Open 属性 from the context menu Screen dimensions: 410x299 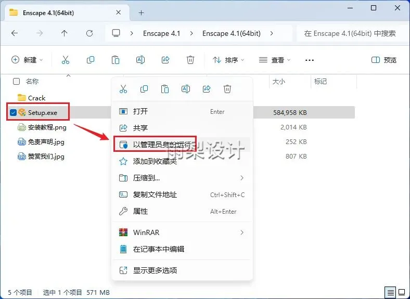182,211
